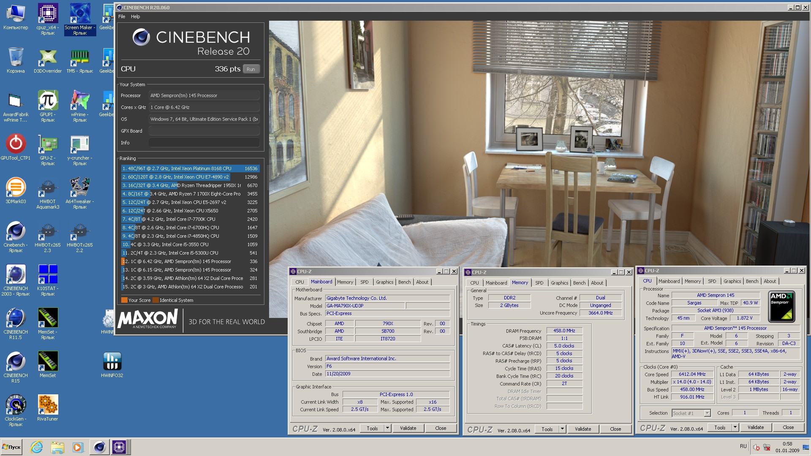The image size is (811, 456).
Task: Select ranking row Intel Xeon Platinum 8168
Action: coord(190,168)
